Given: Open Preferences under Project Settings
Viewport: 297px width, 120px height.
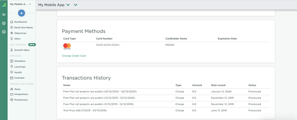Looking at the screenshot, I should pos(21,100).
